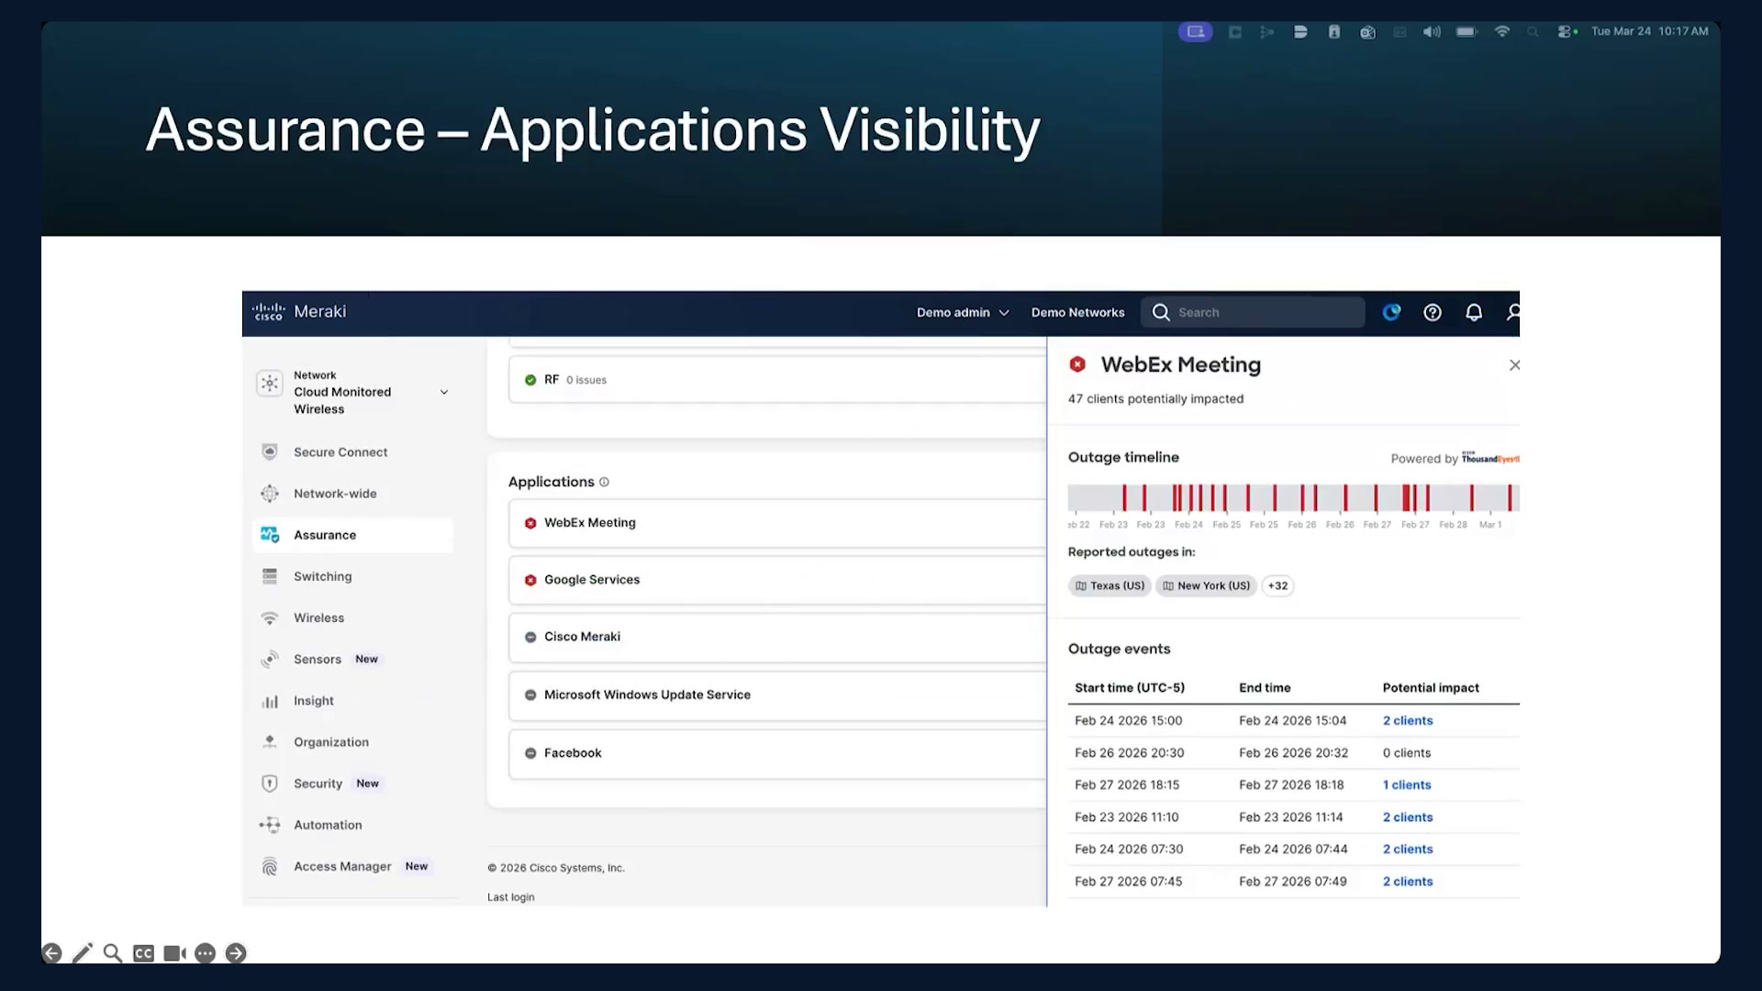The width and height of the screenshot is (1762, 991).
Task: Click the Network-wide globe icon
Action: [x=270, y=494]
